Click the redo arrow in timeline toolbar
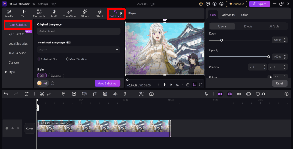The image size is (293, 149). click(16, 94)
